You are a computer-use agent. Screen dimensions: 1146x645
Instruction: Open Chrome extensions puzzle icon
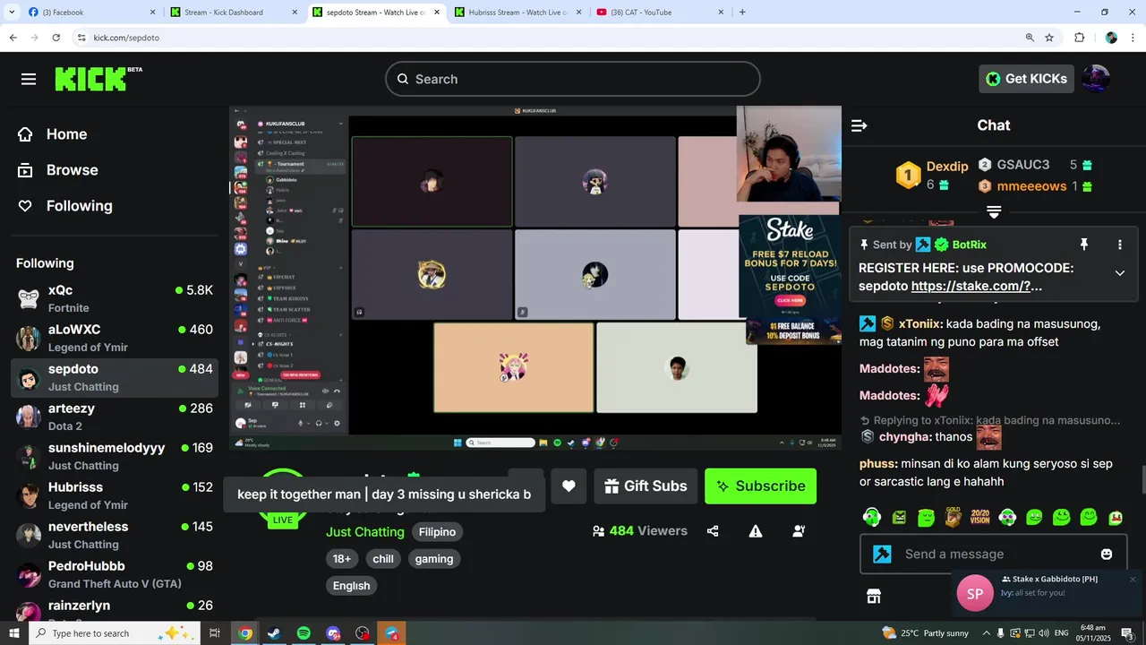1079,38
